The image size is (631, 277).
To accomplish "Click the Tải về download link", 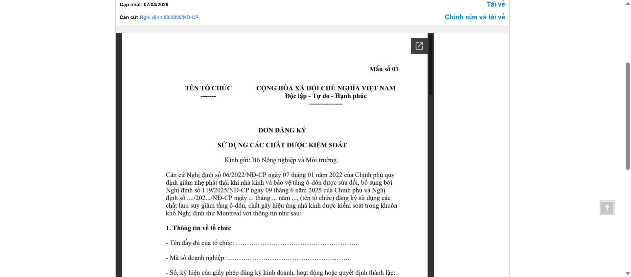I will (x=496, y=4).
